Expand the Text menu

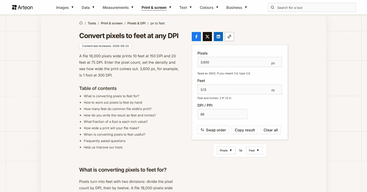click(x=186, y=8)
